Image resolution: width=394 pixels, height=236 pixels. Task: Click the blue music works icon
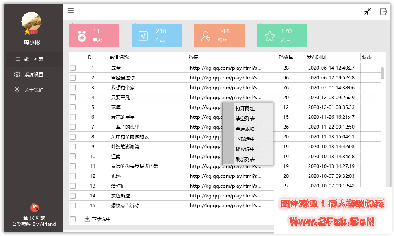click(x=143, y=36)
